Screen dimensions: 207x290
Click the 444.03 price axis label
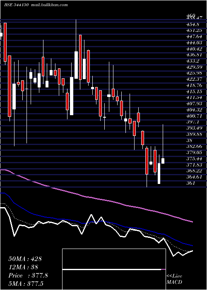click(x=194, y=43)
